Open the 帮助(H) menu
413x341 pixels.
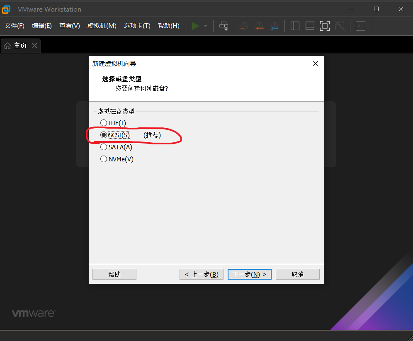click(169, 26)
